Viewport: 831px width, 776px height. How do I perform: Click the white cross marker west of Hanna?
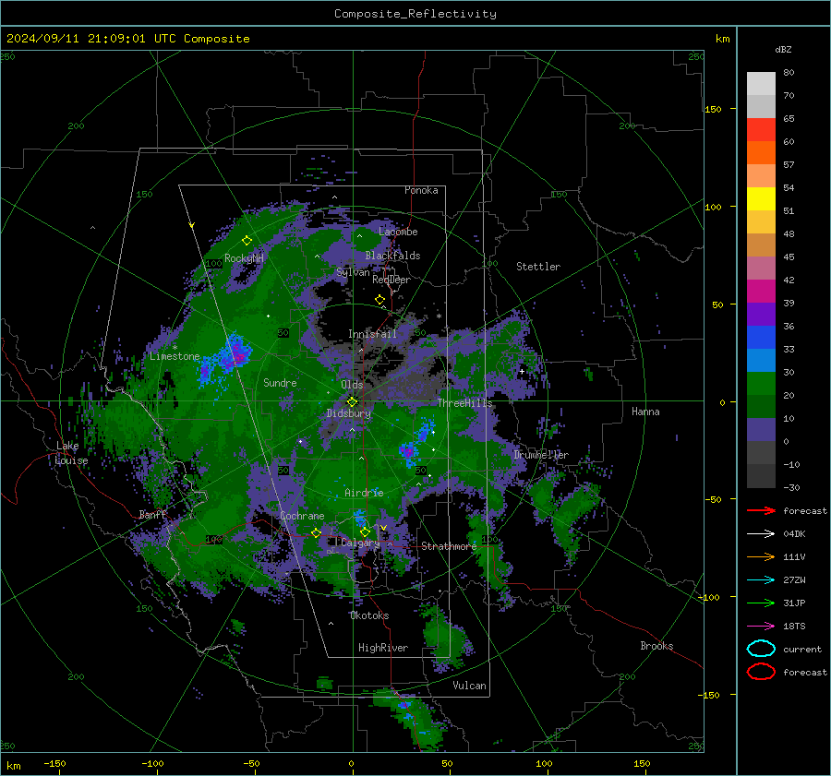coord(522,371)
